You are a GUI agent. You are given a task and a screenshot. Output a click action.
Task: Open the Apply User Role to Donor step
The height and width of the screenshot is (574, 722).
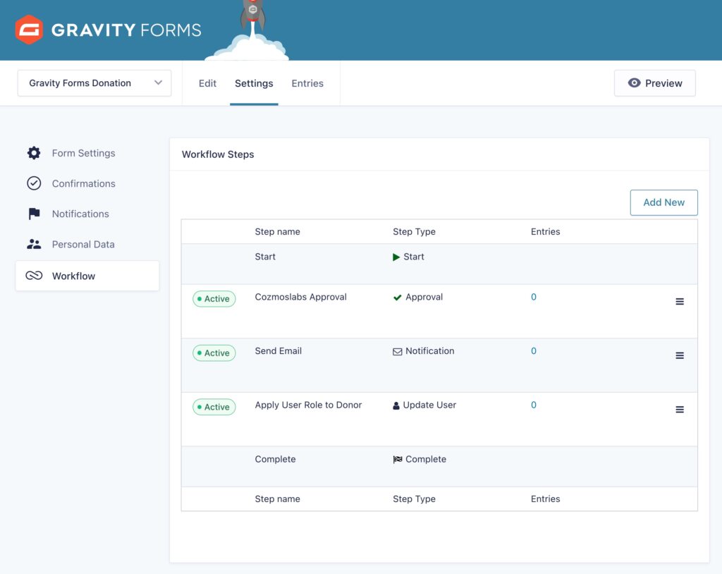[x=308, y=405]
